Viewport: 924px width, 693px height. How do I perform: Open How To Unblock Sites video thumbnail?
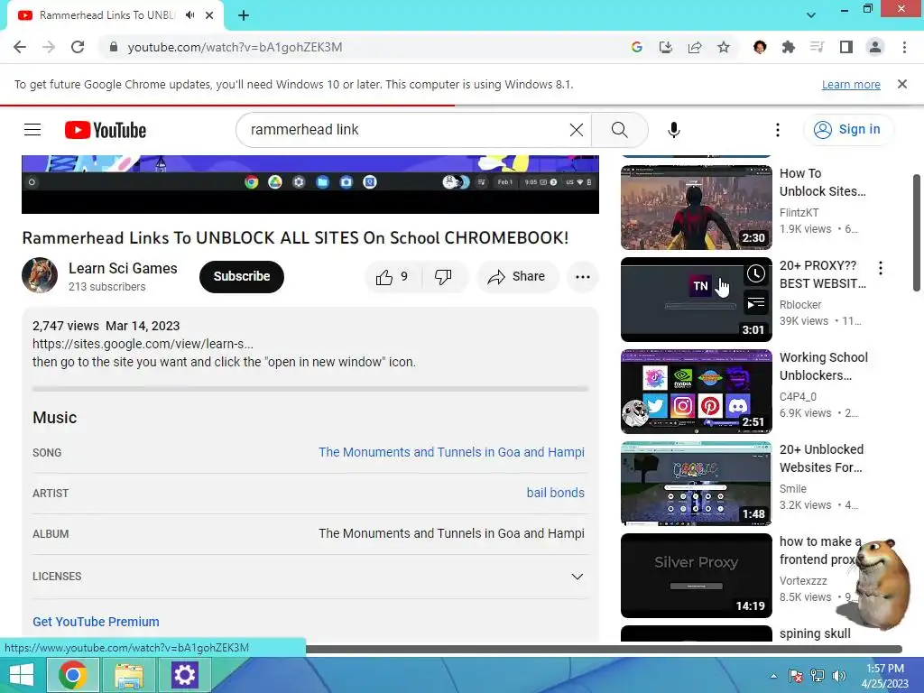[x=696, y=208]
